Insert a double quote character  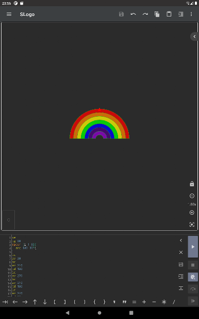tap(124, 302)
